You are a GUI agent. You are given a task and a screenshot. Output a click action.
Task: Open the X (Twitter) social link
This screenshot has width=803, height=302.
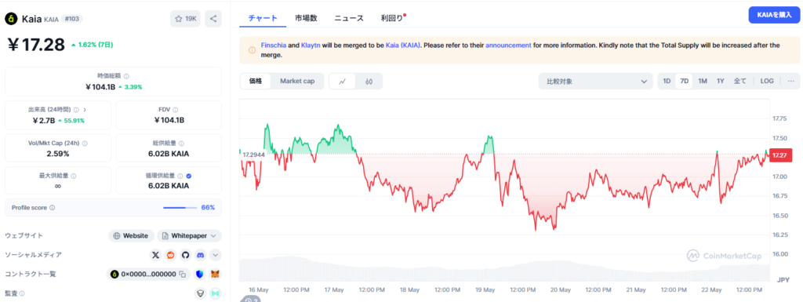tap(156, 254)
